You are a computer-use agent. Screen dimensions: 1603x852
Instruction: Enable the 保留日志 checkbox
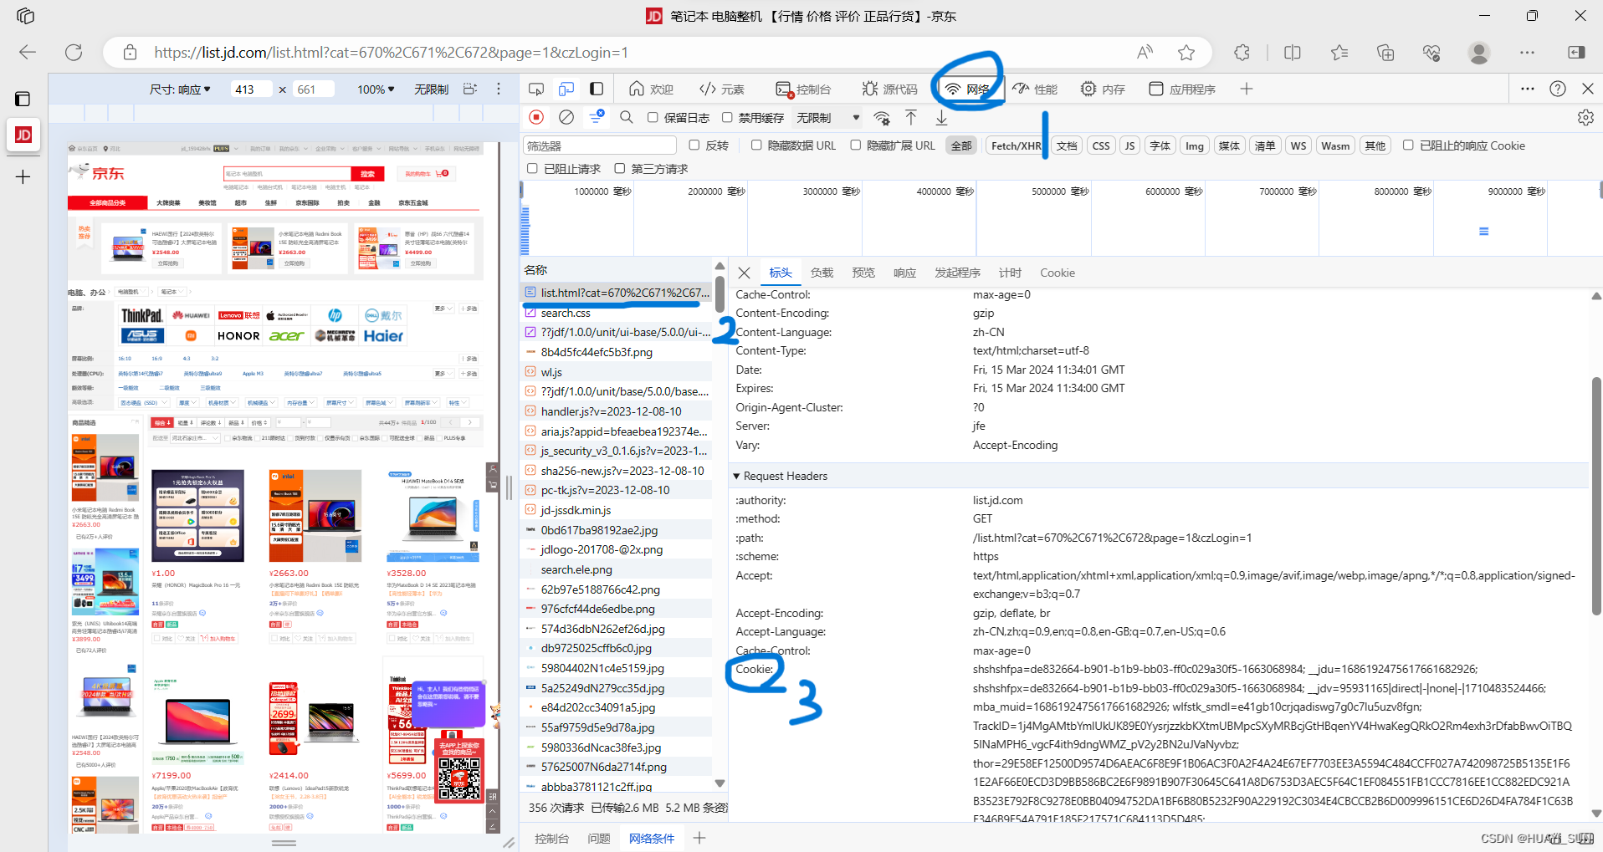[x=653, y=118]
